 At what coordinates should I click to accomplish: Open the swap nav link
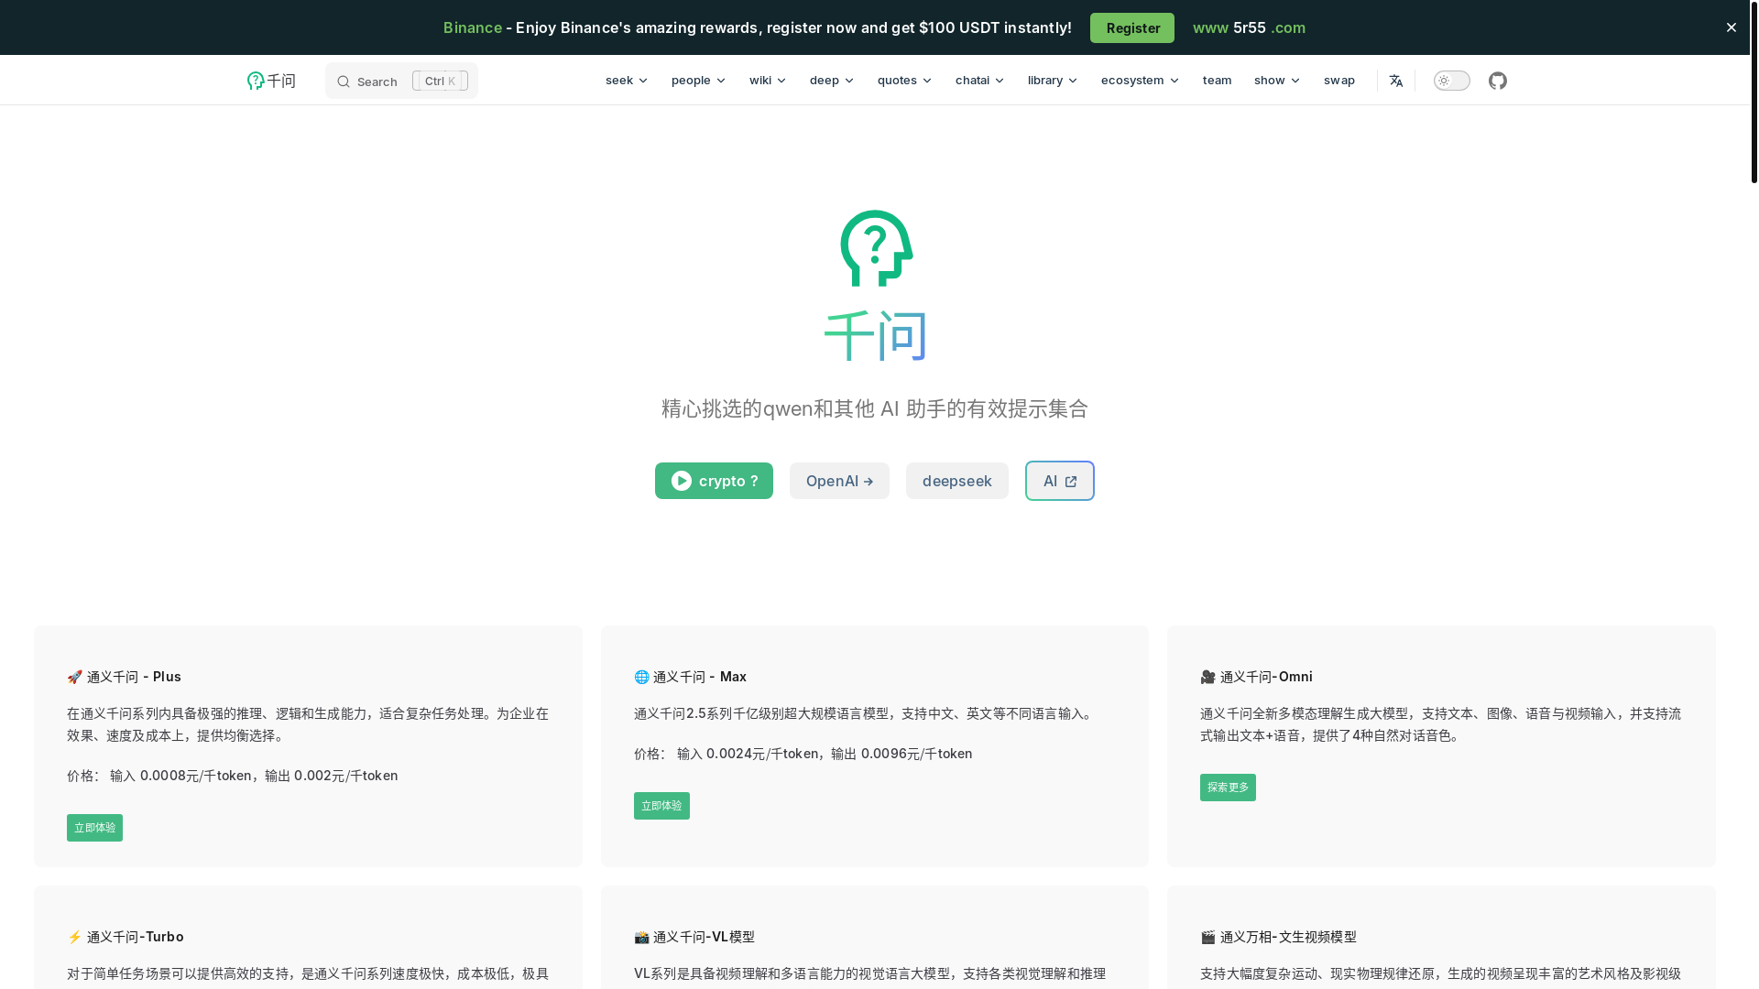(1339, 81)
